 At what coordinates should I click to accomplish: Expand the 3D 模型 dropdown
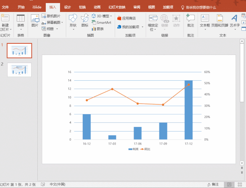click(x=111, y=16)
